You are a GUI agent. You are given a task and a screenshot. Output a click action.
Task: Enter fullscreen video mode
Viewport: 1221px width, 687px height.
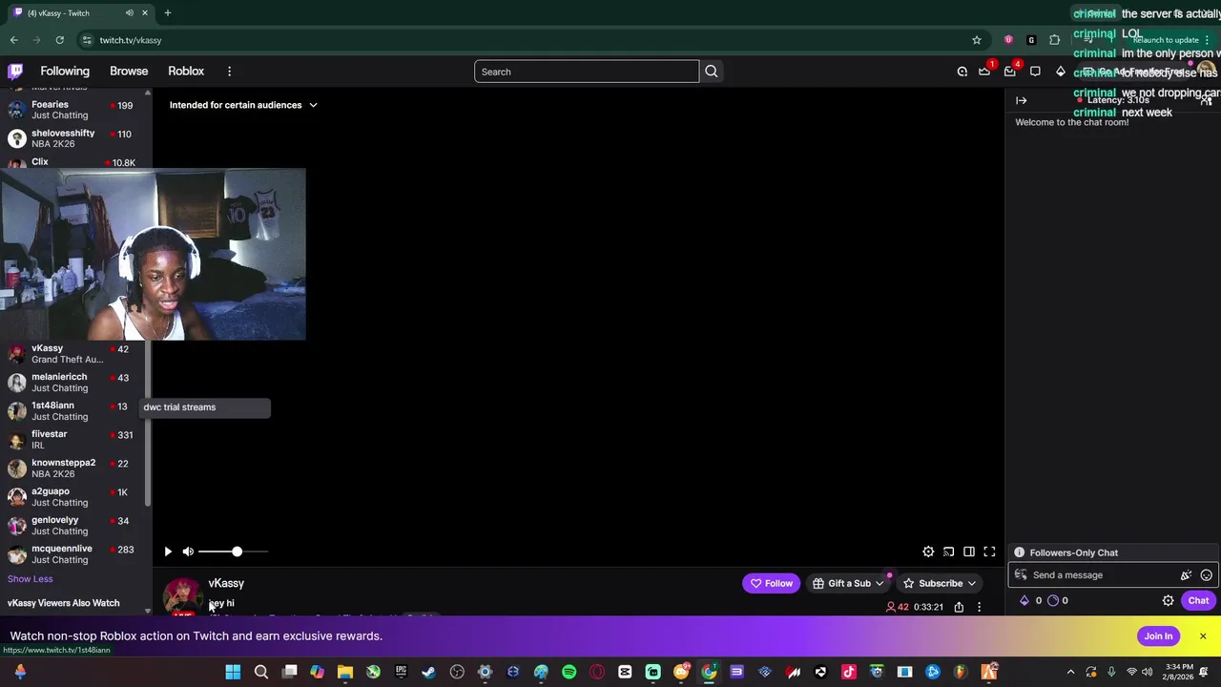tap(989, 552)
